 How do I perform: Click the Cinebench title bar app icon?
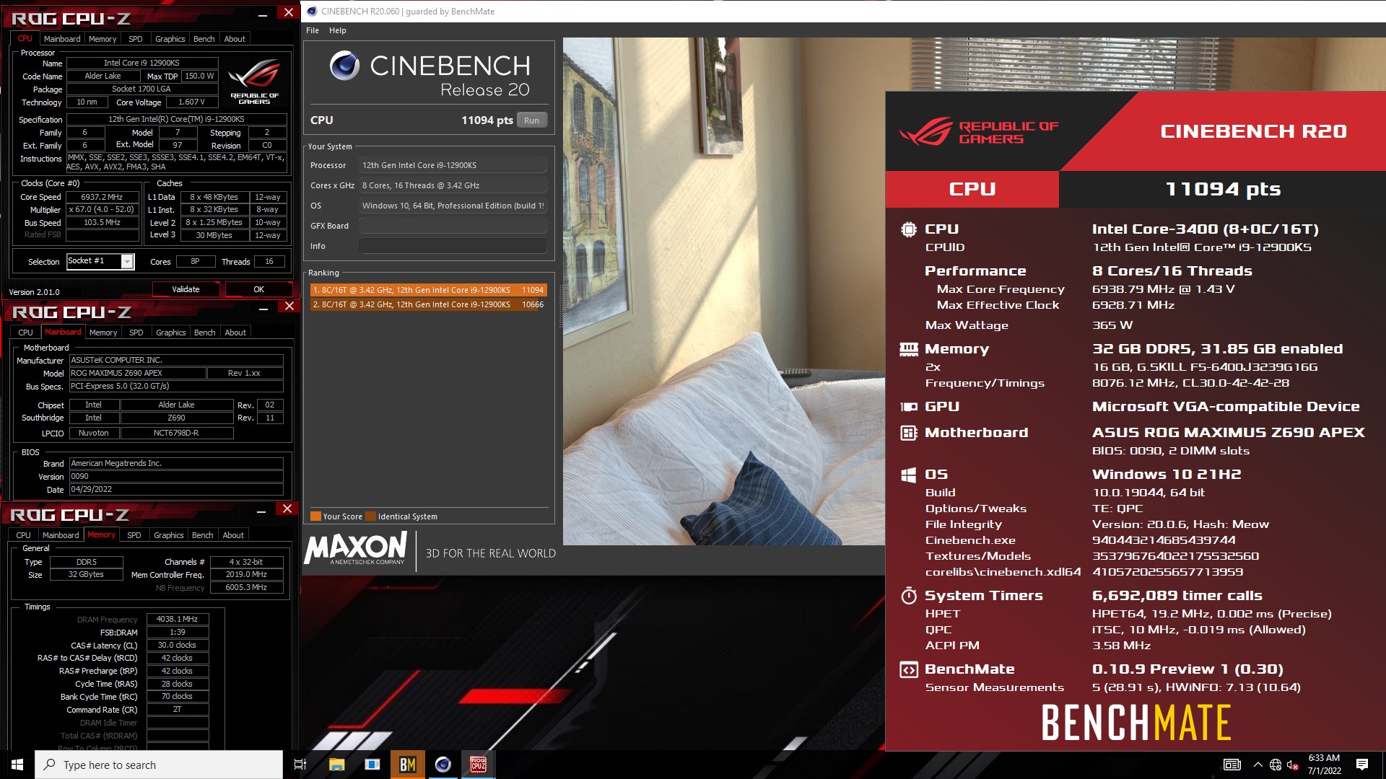pos(312,11)
